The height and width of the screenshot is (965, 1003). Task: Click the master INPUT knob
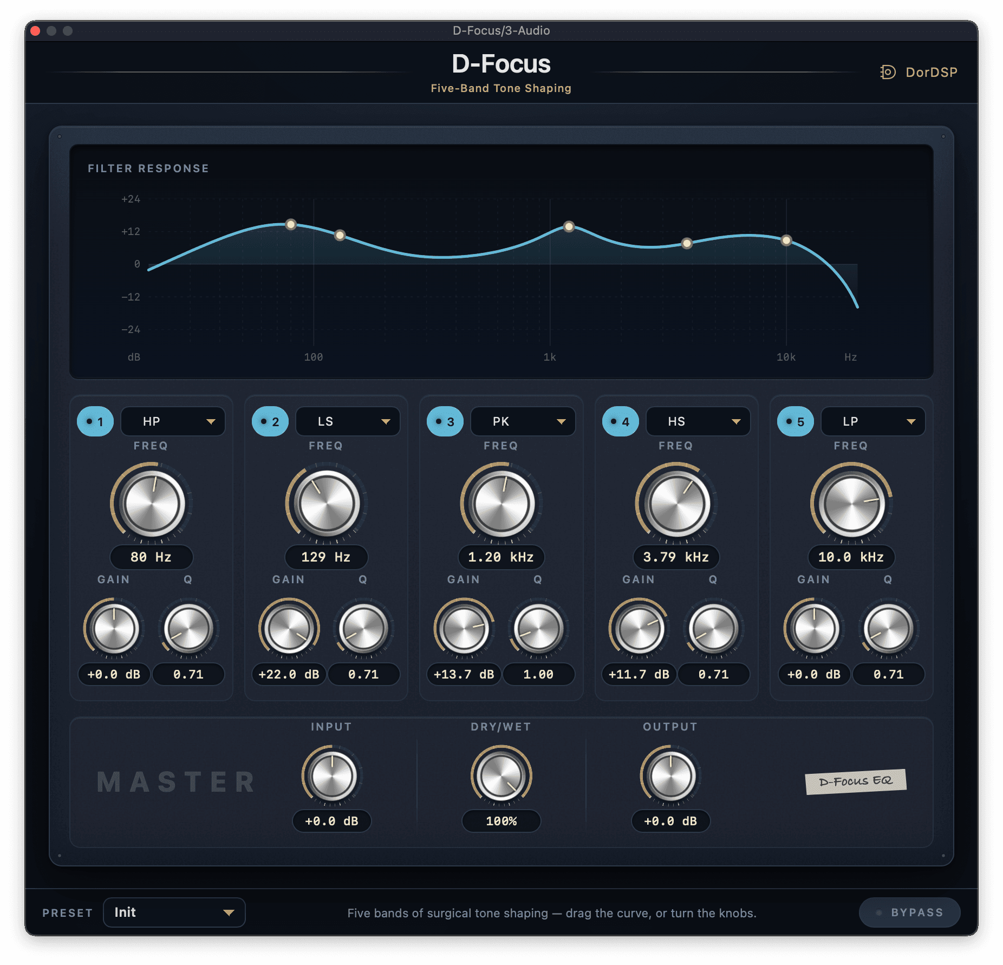click(x=331, y=775)
